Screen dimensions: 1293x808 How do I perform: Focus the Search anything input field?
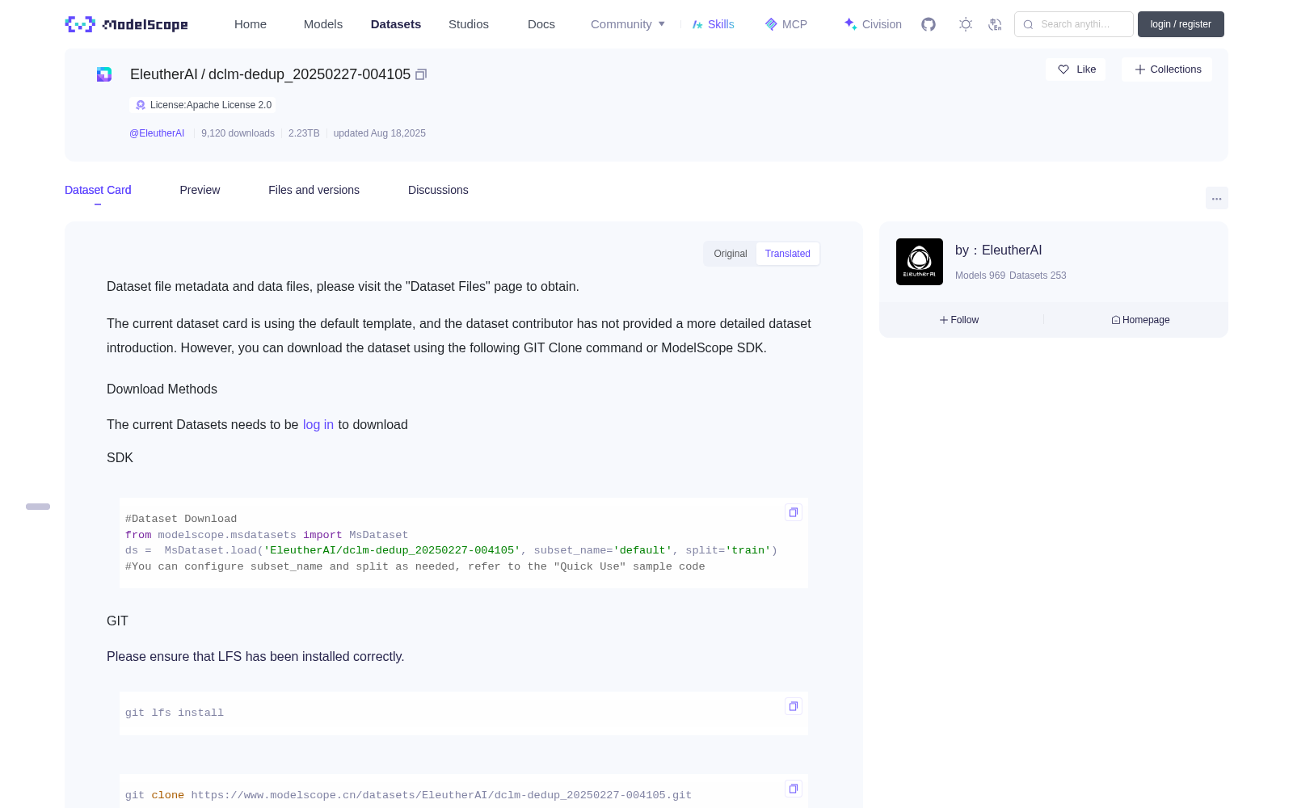click(x=1074, y=24)
